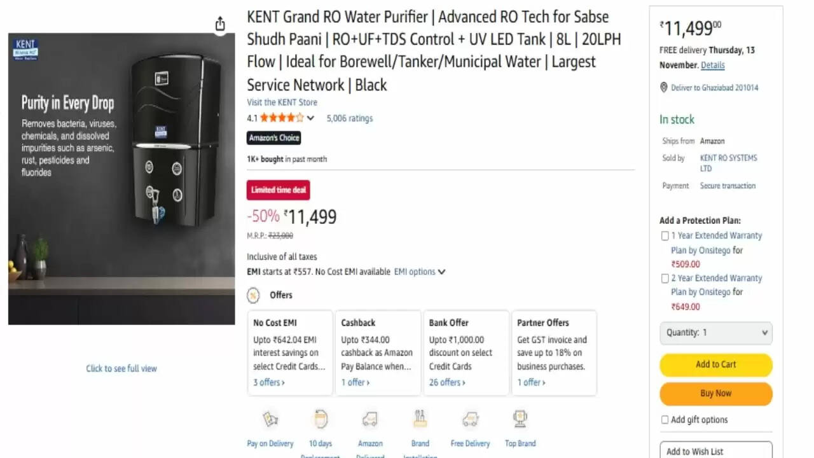Expand the EMI options chevron
The height and width of the screenshot is (458, 814).
click(x=441, y=271)
